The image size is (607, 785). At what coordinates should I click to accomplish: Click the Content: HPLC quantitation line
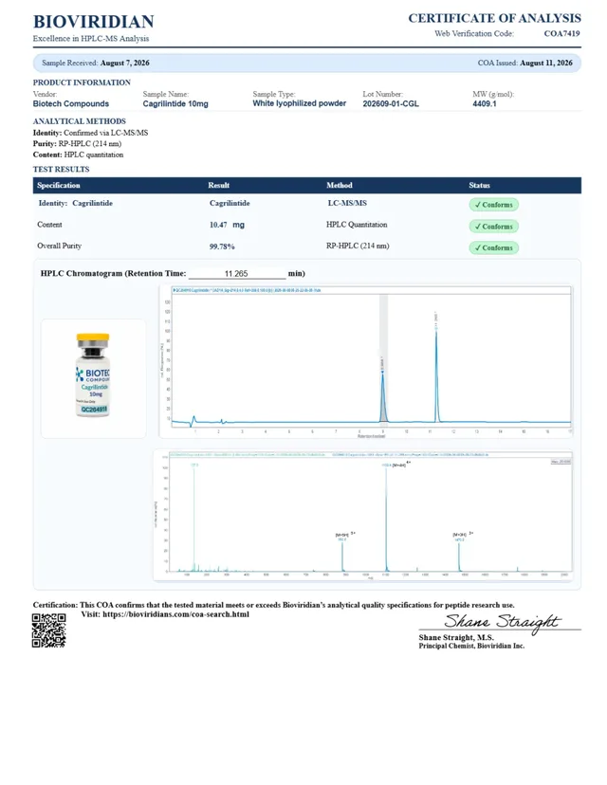pos(78,155)
